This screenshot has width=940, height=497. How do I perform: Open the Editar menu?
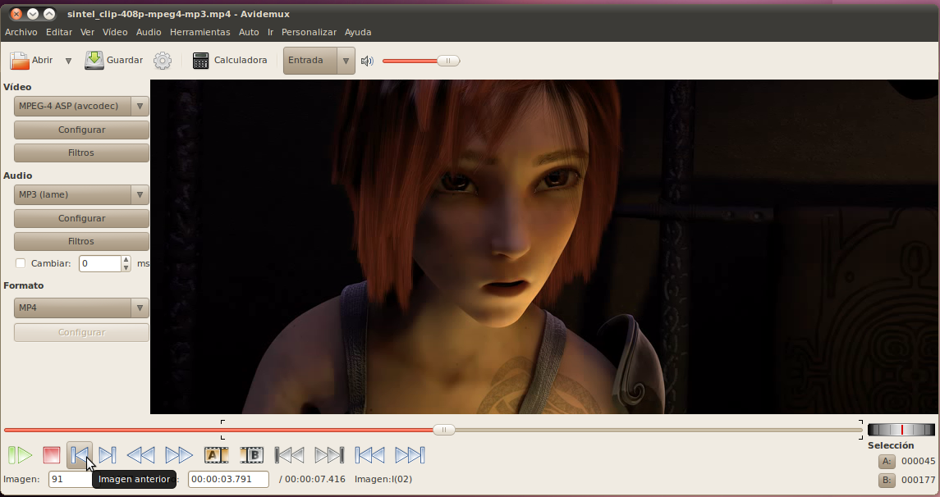tap(59, 32)
